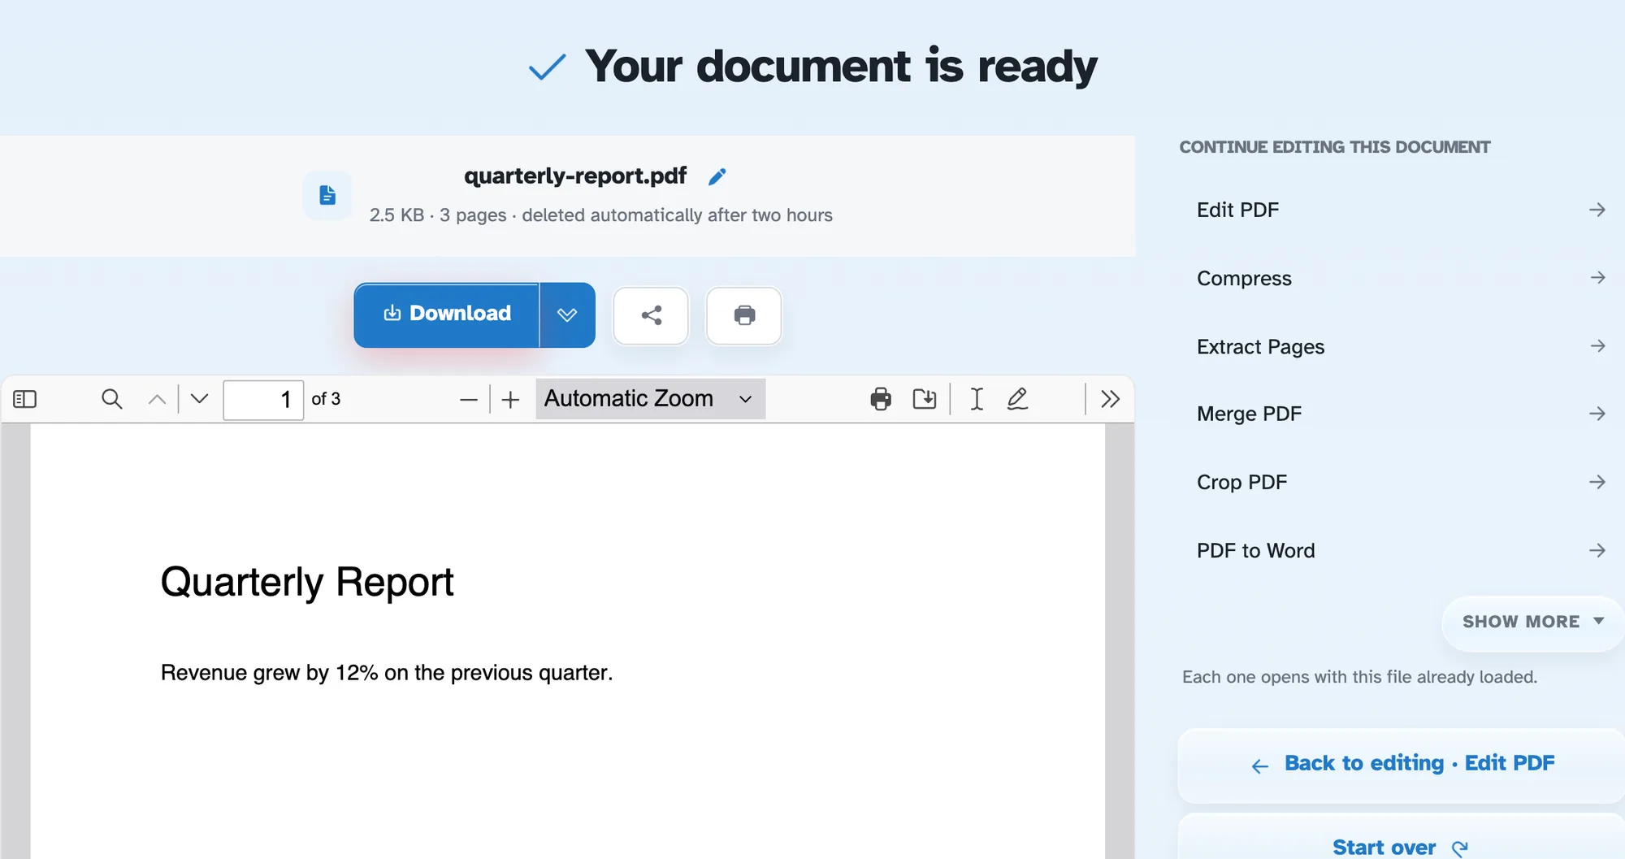Go to previous page arrow
Screen dimensions: 1625x859
pyautogui.click(x=157, y=399)
